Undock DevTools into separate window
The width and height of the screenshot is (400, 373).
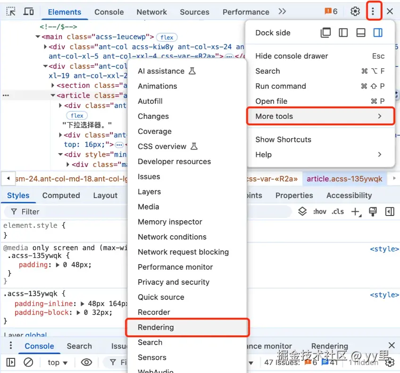pos(325,33)
